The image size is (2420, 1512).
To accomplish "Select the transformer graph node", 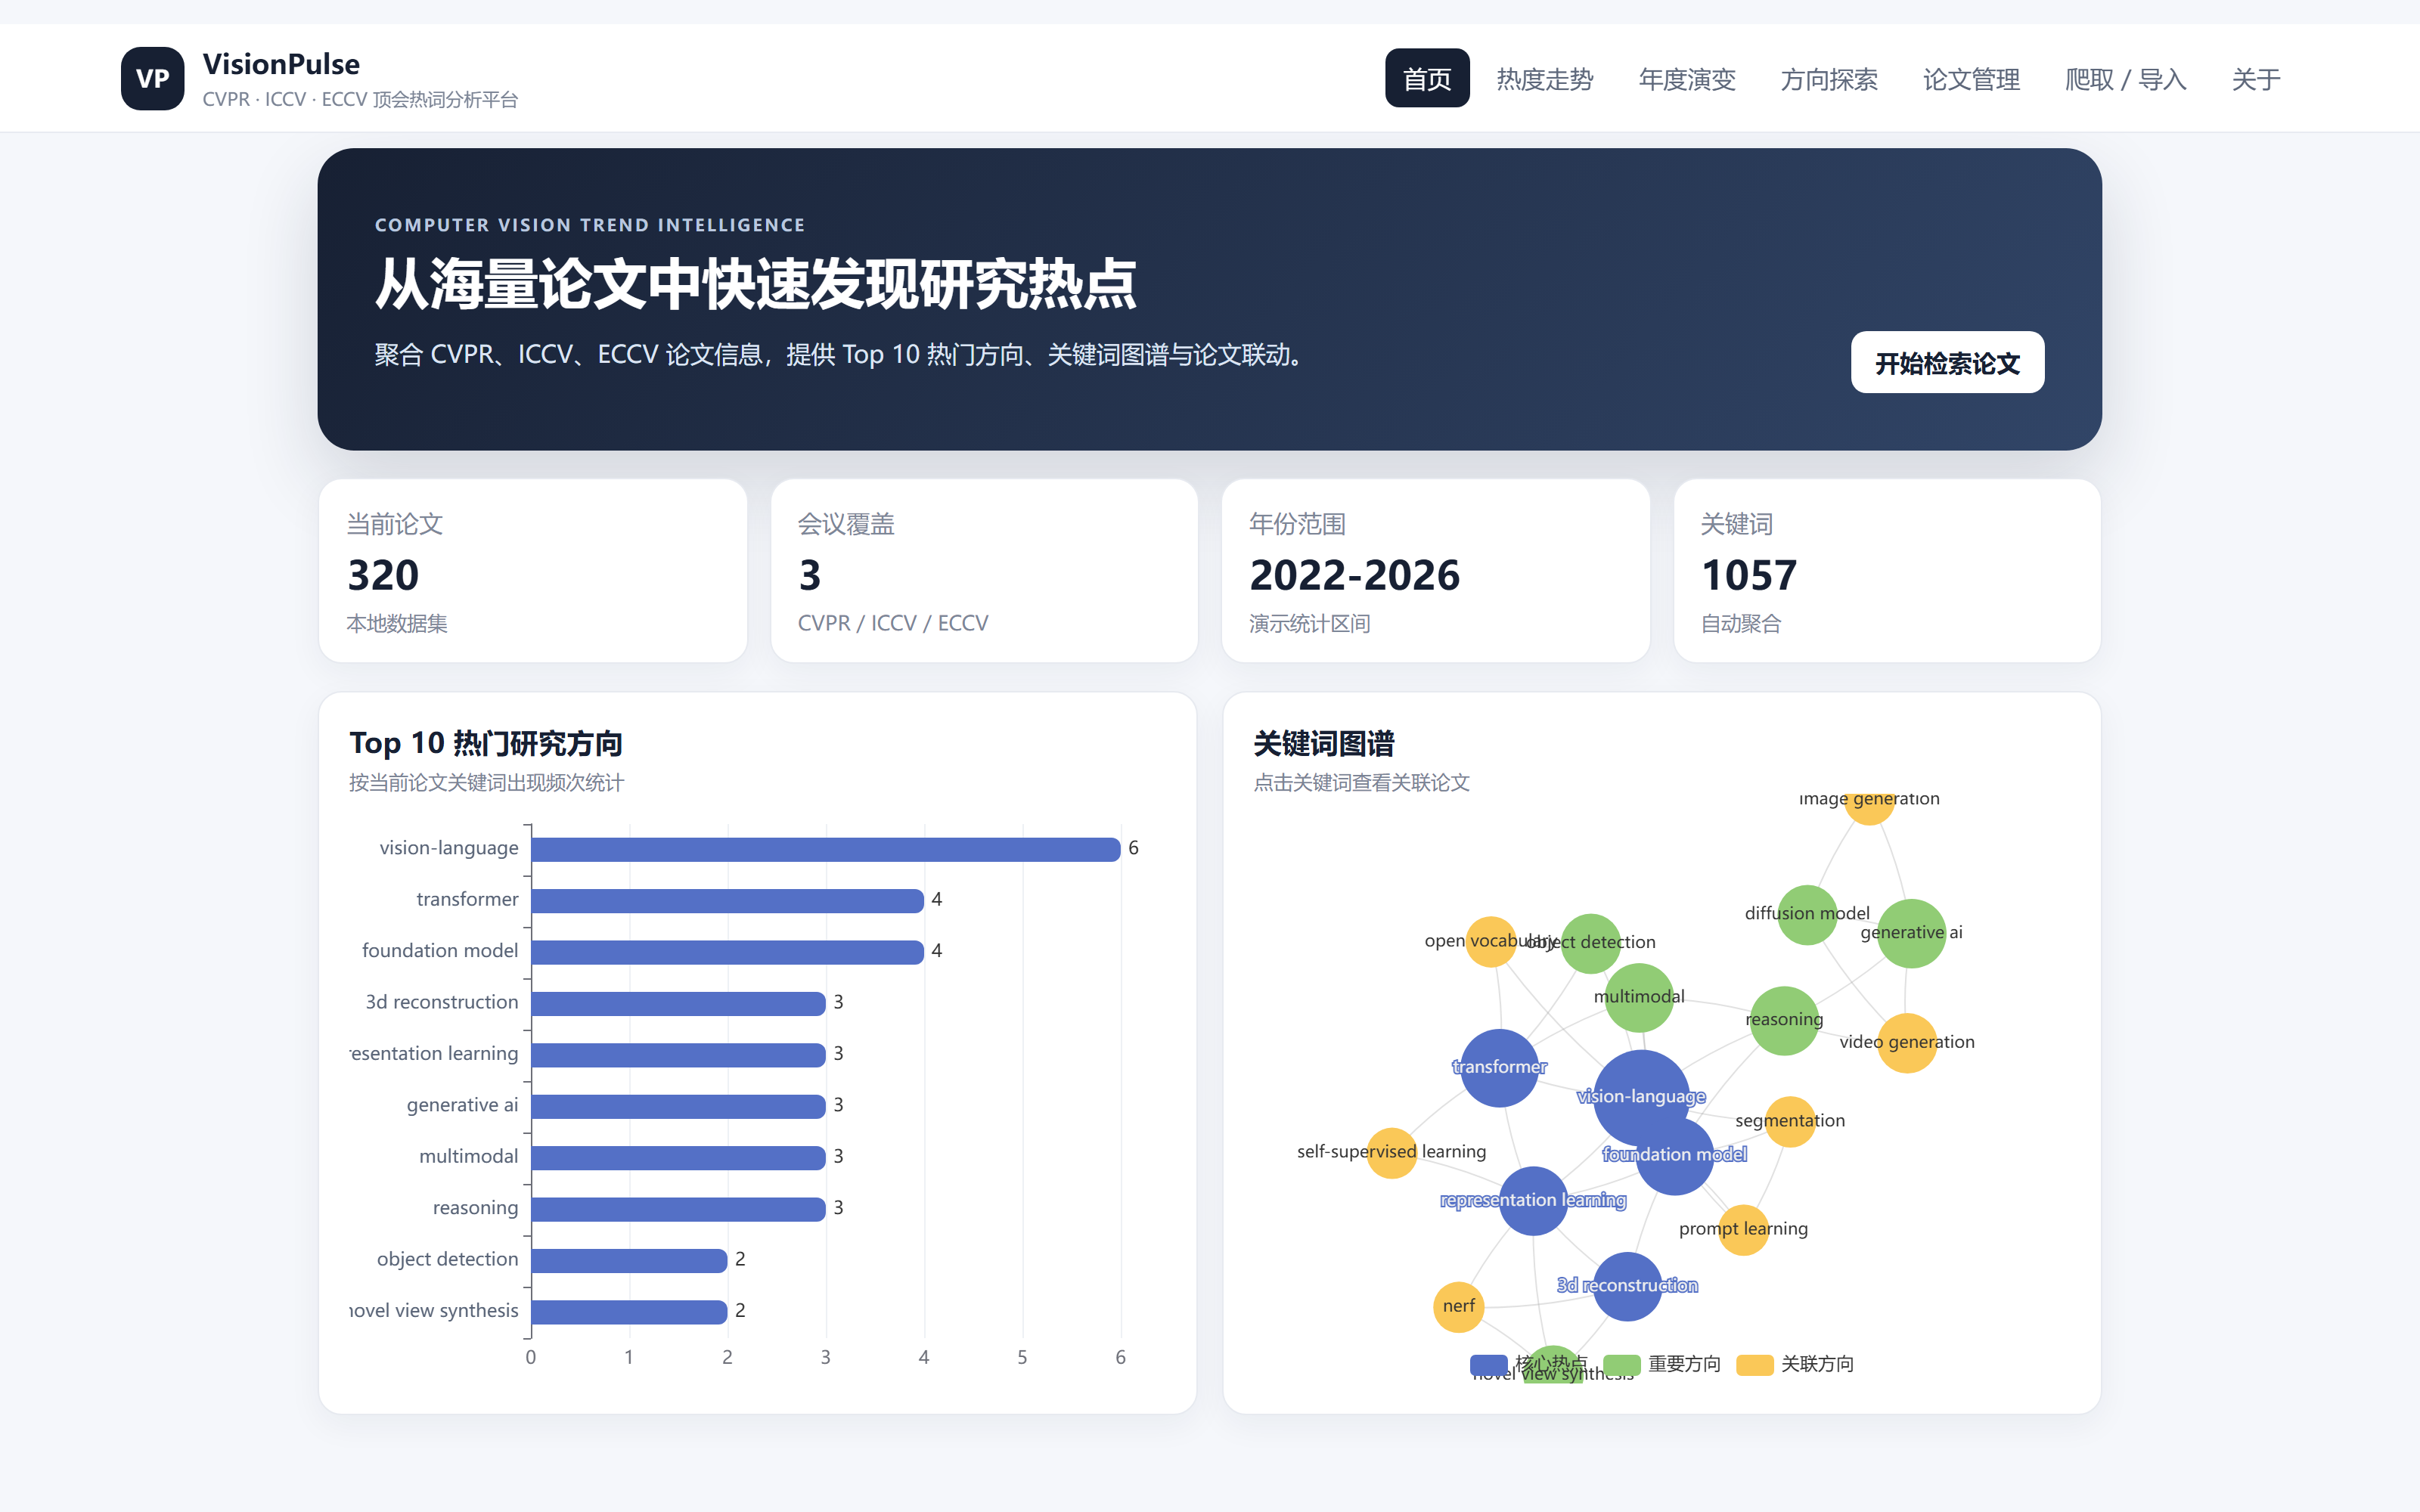I will (1498, 1067).
